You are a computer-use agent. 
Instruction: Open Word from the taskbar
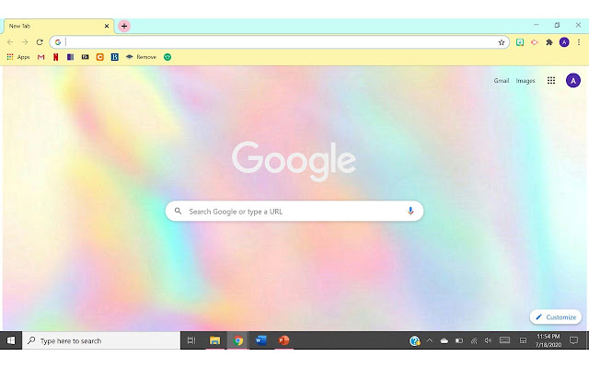point(260,340)
